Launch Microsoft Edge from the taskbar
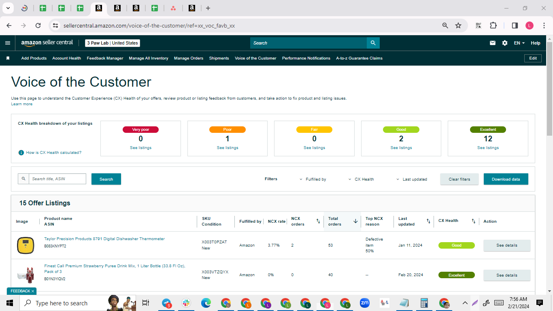 point(206,303)
